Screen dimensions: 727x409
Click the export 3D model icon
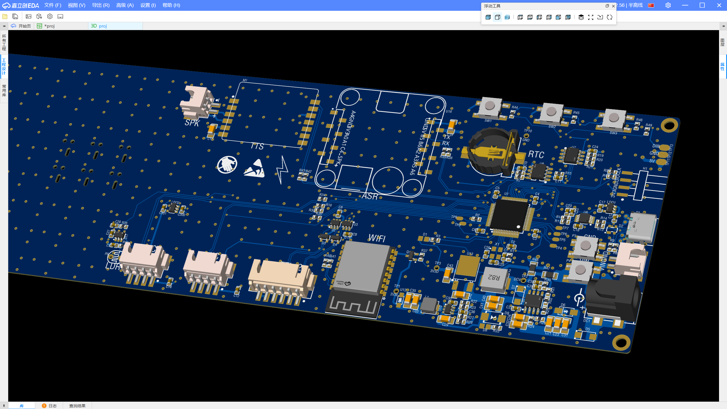click(39, 16)
